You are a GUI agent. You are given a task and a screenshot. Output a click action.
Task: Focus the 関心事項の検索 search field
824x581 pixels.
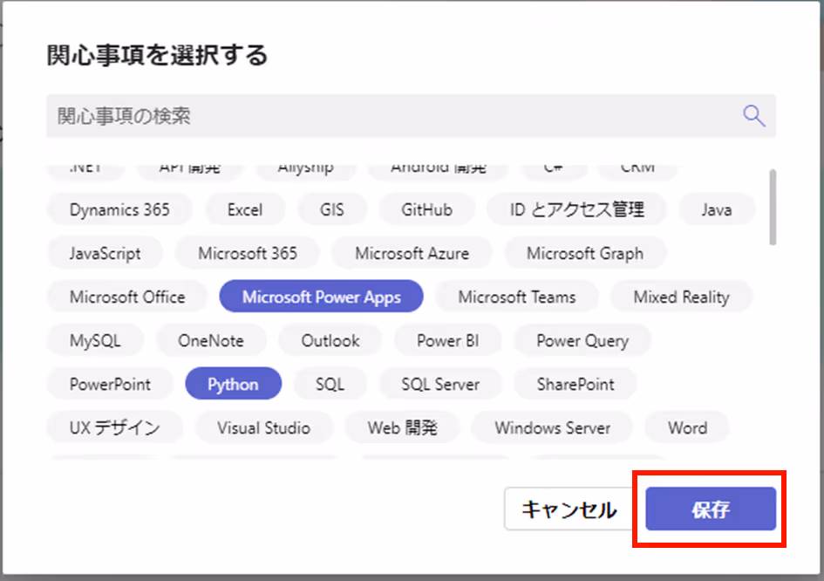point(411,116)
